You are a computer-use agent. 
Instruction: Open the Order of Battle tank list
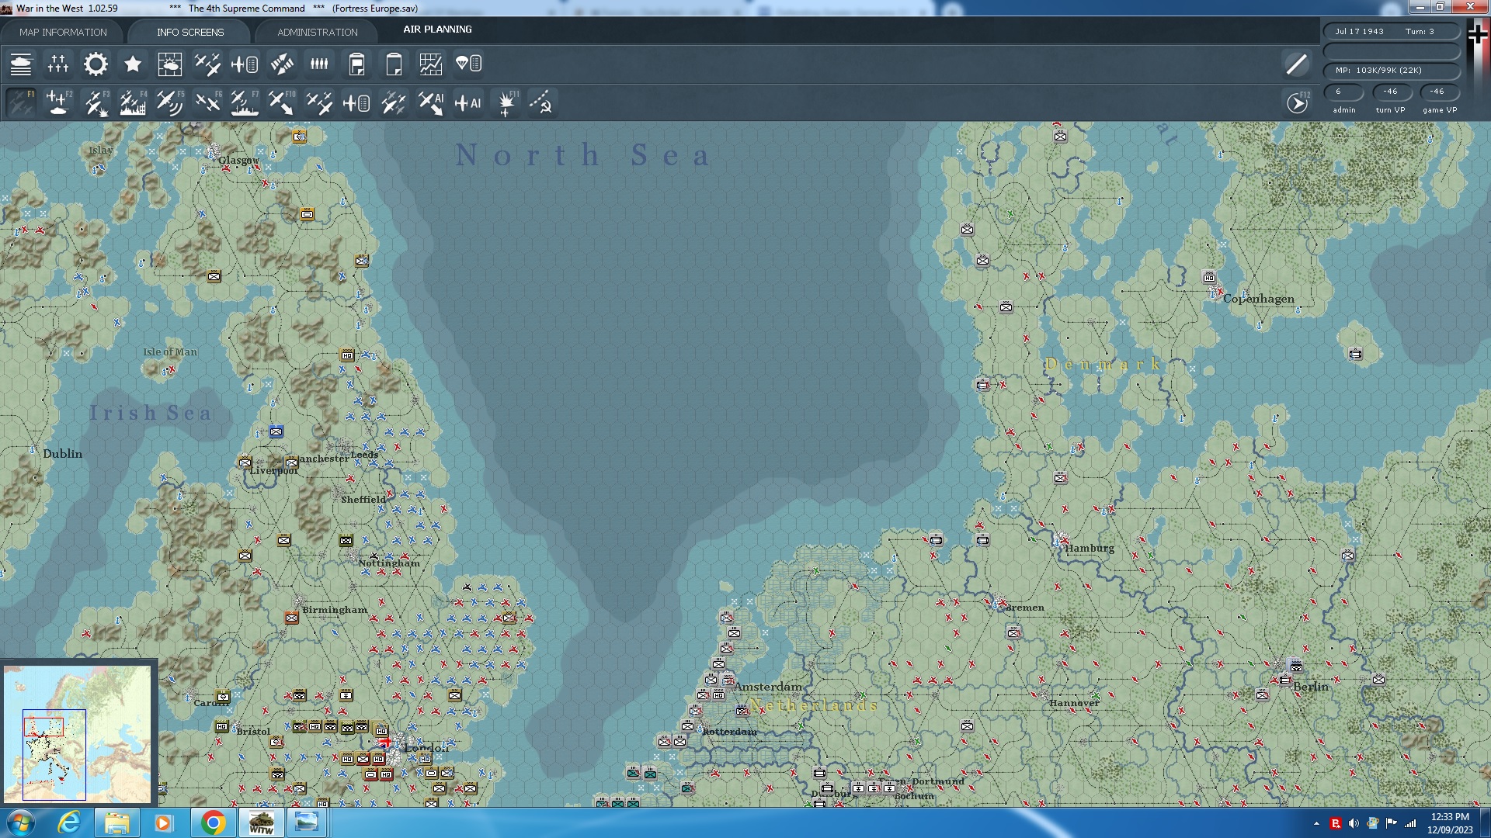click(x=21, y=64)
